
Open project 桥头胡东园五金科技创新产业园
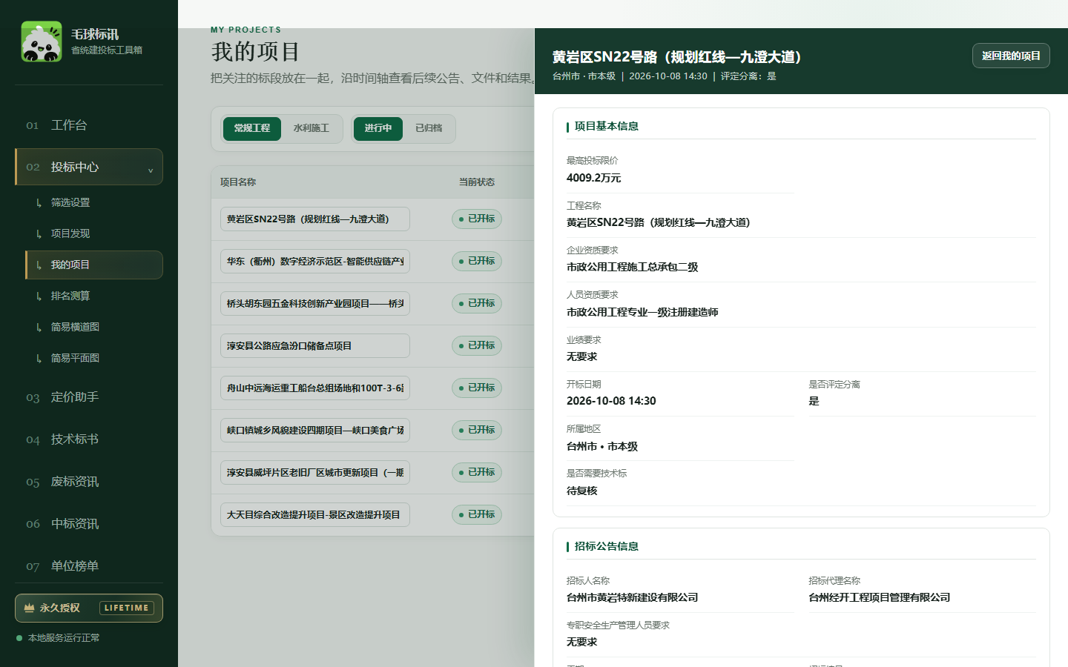(x=315, y=304)
